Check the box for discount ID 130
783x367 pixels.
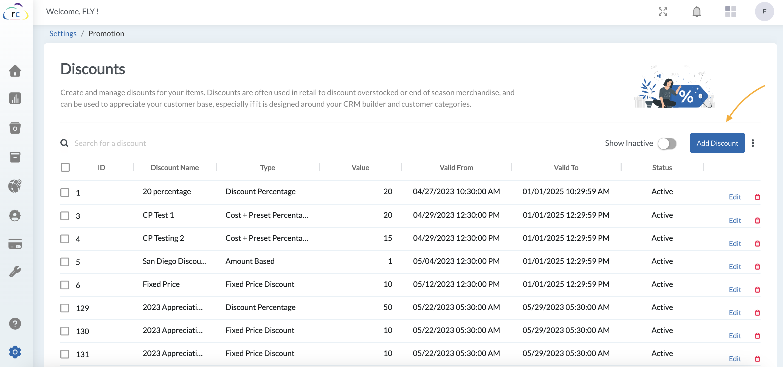(x=65, y=331)
